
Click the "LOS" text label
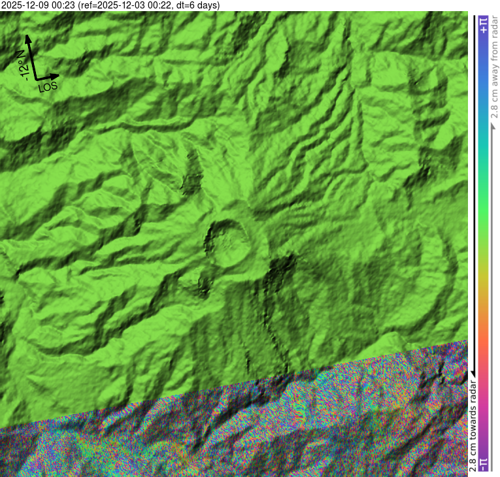click(48, 87)
